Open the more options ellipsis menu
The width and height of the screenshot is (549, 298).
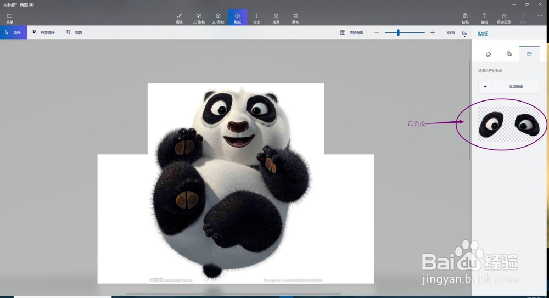pyautogui.click(x=540, y=16)
